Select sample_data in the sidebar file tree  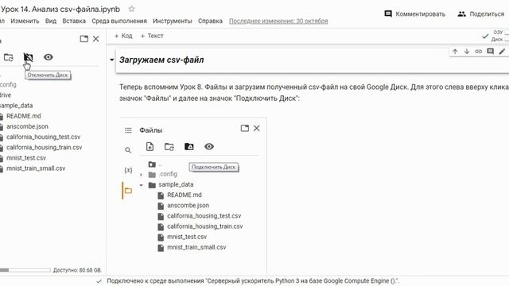point(16,106)
